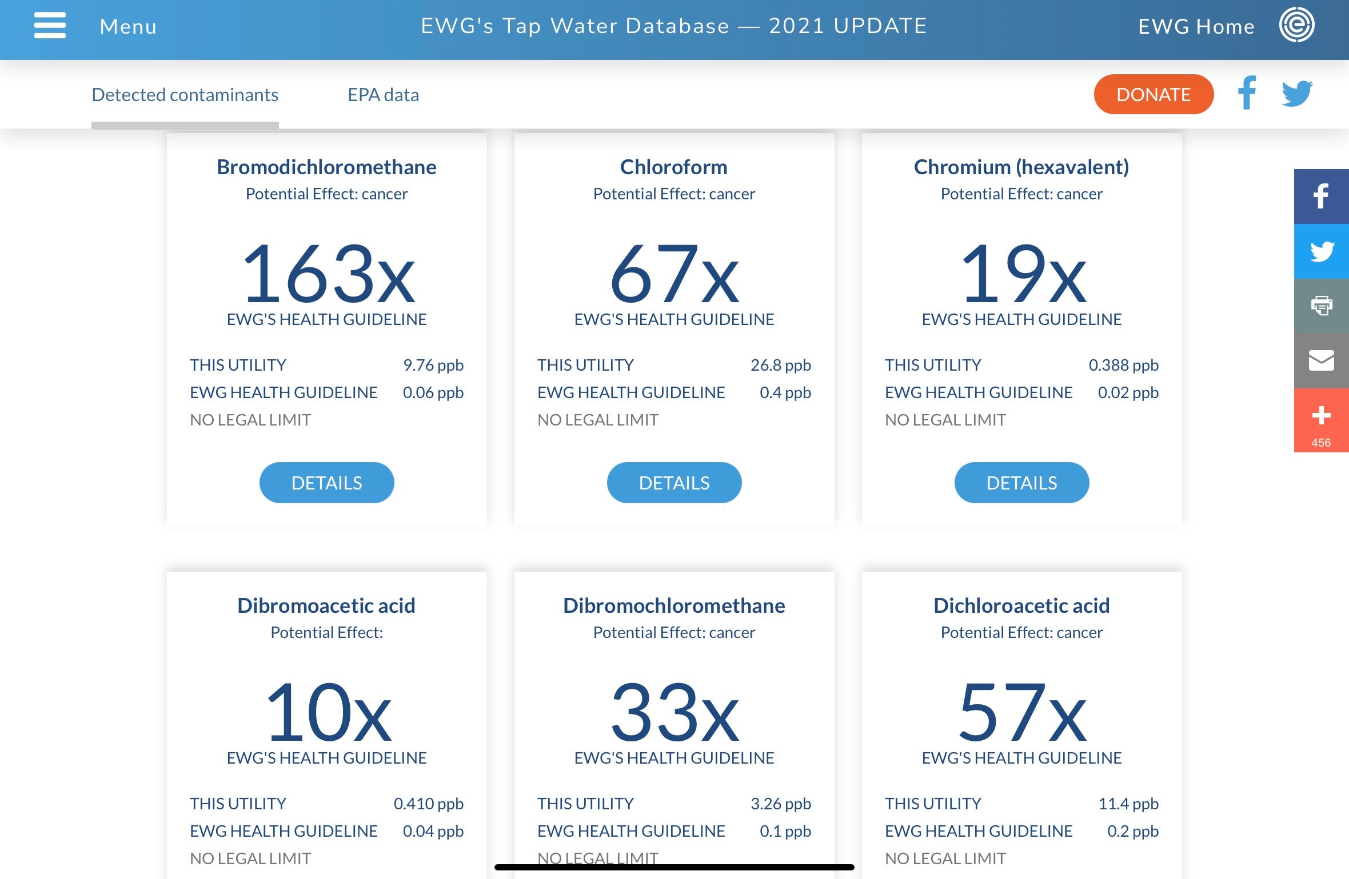Screen dimensions: 1349x879
Task: Click the 57x guideline figure
Action: tap(1023, 711)
